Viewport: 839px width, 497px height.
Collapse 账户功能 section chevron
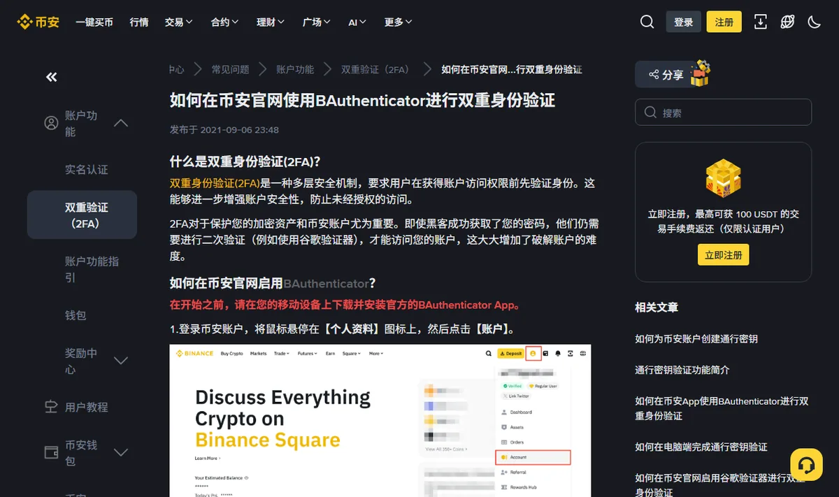pos(121,123)
